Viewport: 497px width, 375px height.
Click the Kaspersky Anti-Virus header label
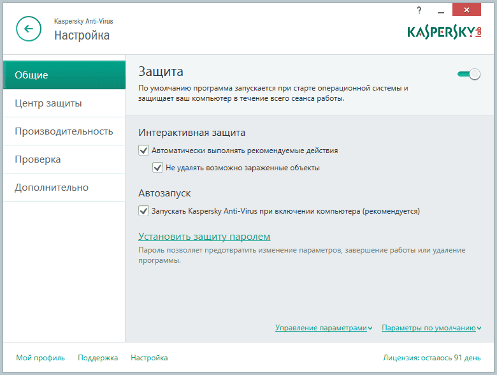click(83, 21)
